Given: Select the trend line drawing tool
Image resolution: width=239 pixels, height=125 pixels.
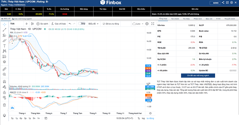Looking at the screenshot, I should pos(5,30).
